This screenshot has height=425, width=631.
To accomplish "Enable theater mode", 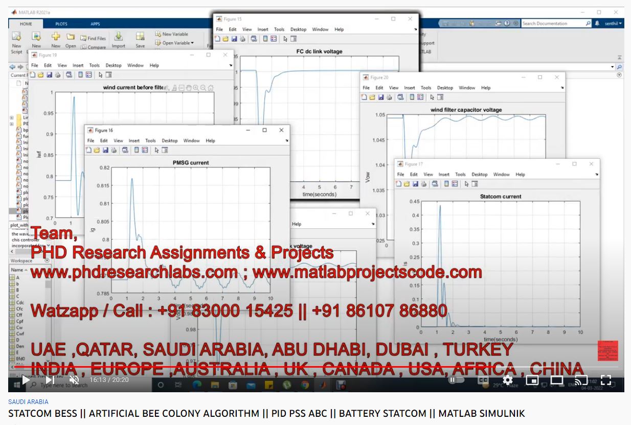I will click(557, 380).
